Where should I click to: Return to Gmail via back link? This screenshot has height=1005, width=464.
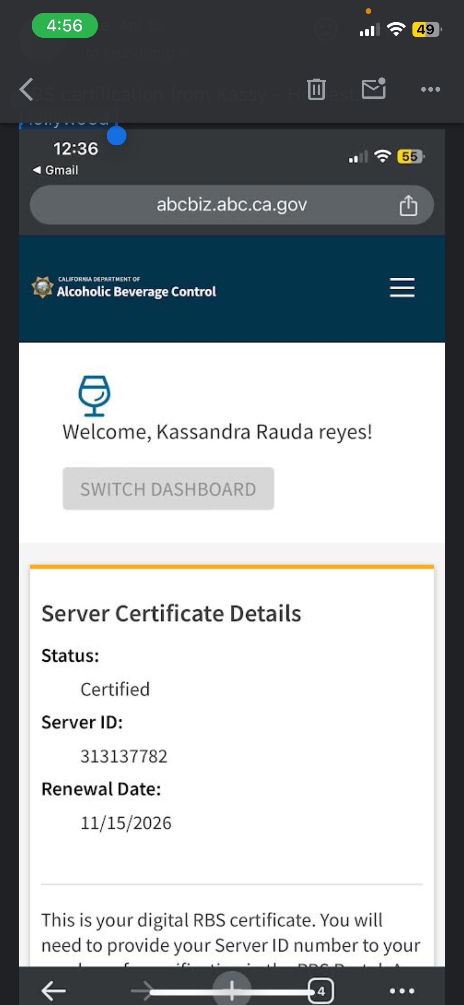tap(56, 170)
